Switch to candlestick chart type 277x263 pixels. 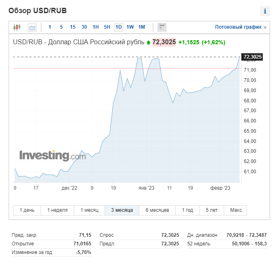[x=17, y=27]
